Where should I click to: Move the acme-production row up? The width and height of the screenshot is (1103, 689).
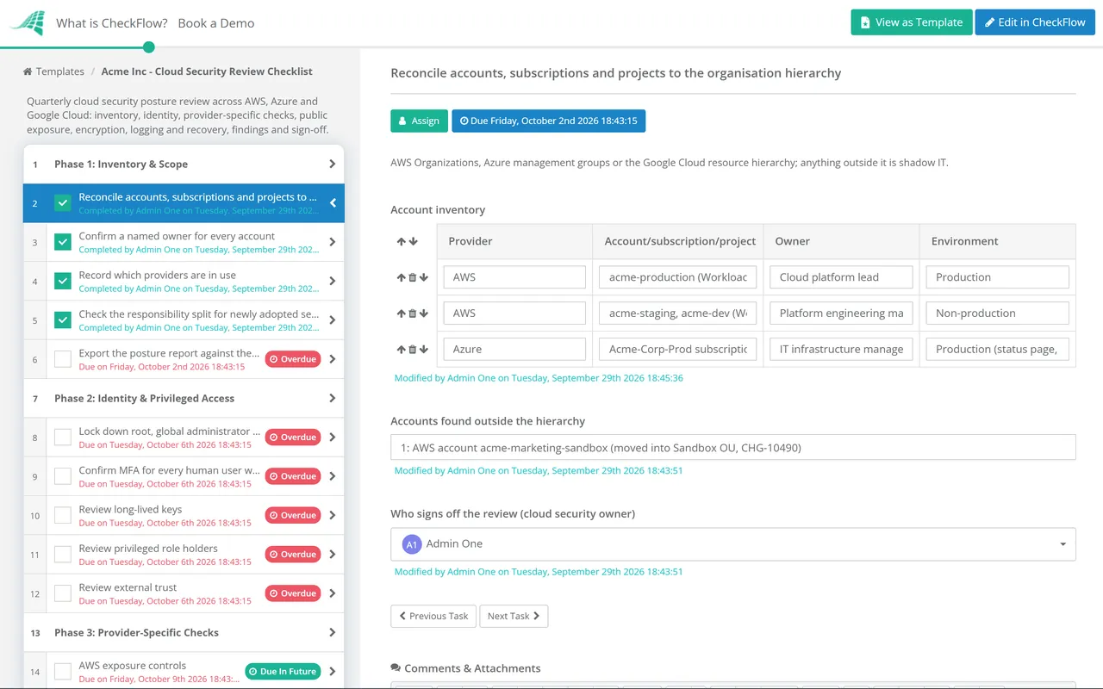coord(401,277)
